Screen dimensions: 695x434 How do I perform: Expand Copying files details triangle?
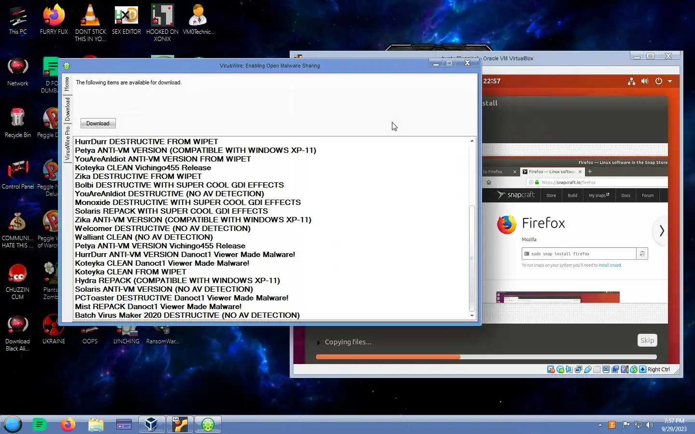319,342
